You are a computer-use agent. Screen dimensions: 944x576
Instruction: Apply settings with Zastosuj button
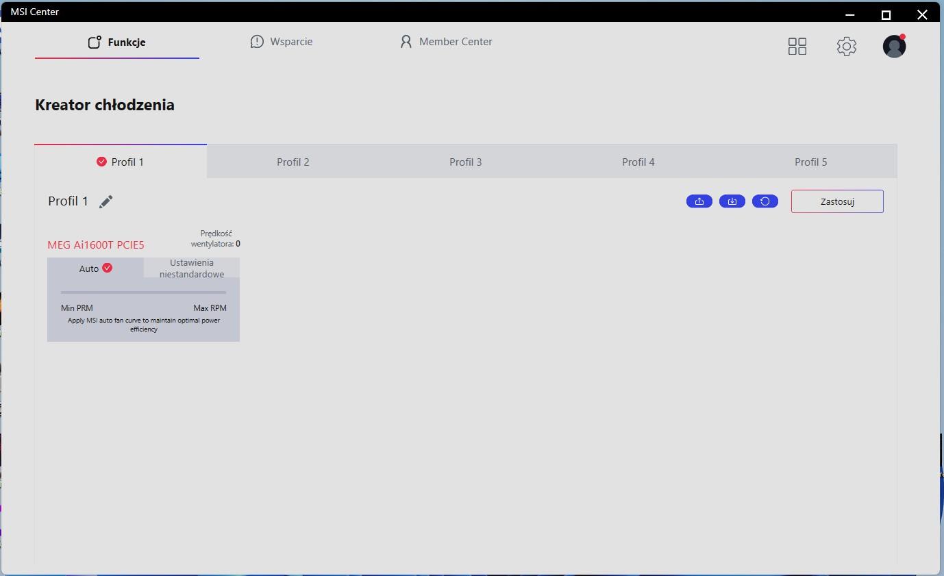click(x=837, y=201)
